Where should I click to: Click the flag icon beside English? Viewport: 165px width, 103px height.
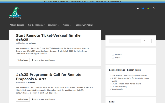[x=113, y=57]
